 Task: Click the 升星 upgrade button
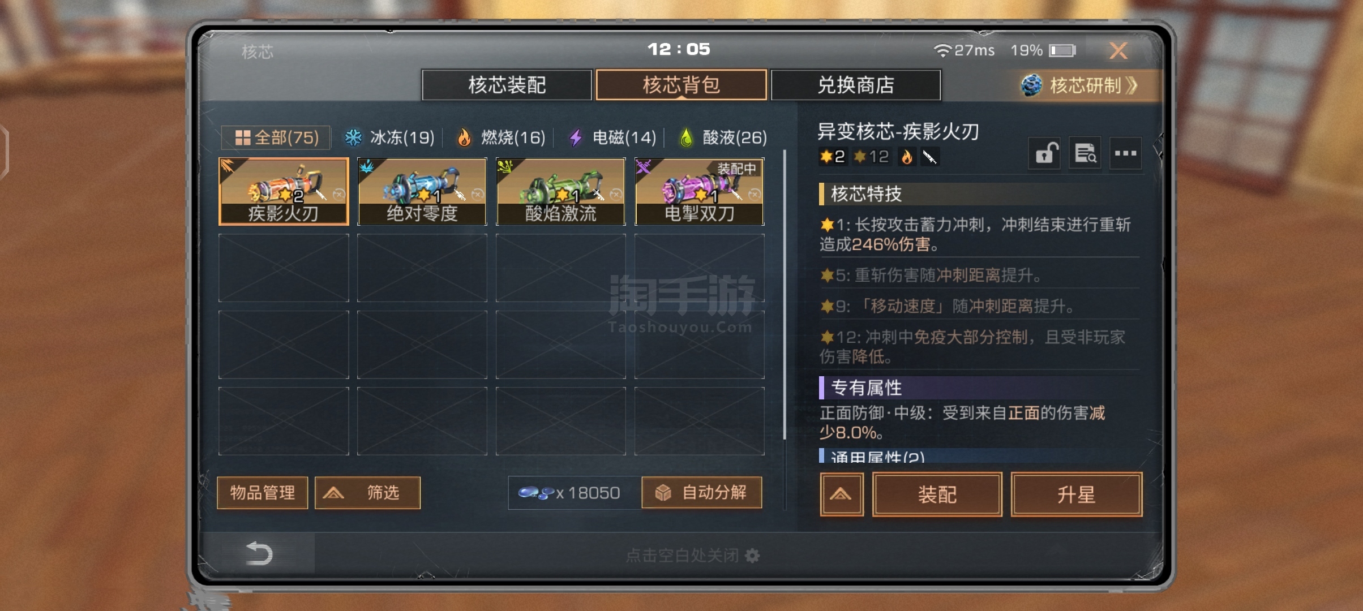click(x=1076, y=495)
